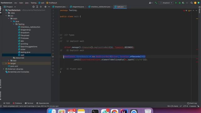The width and height of the screenshot is (201, 113).
Task: Open Google Chrome from the Dock
Action: 114,111
